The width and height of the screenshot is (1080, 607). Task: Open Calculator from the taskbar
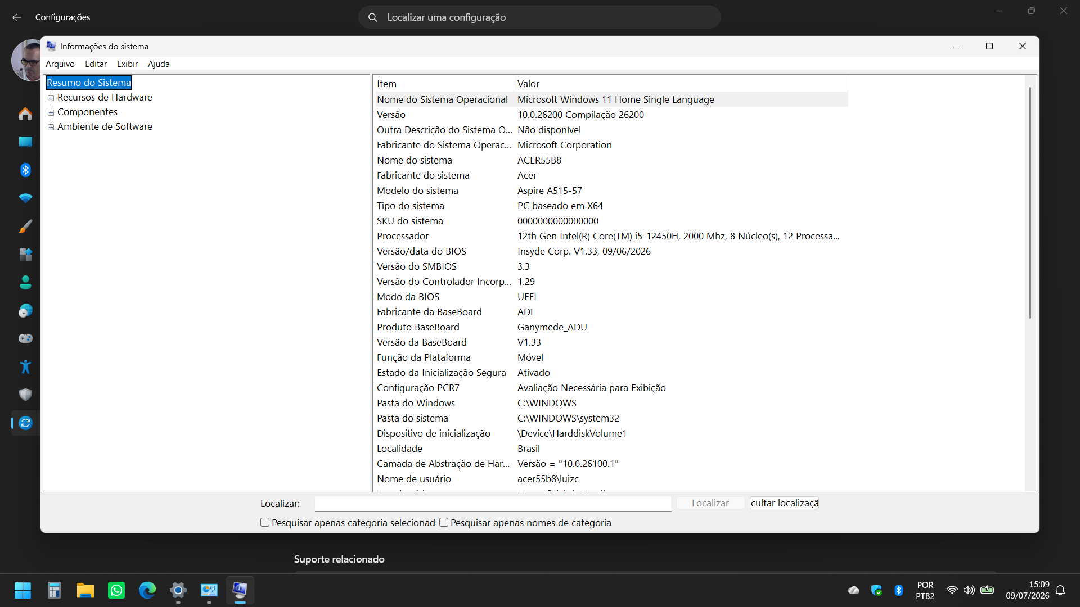54,591
